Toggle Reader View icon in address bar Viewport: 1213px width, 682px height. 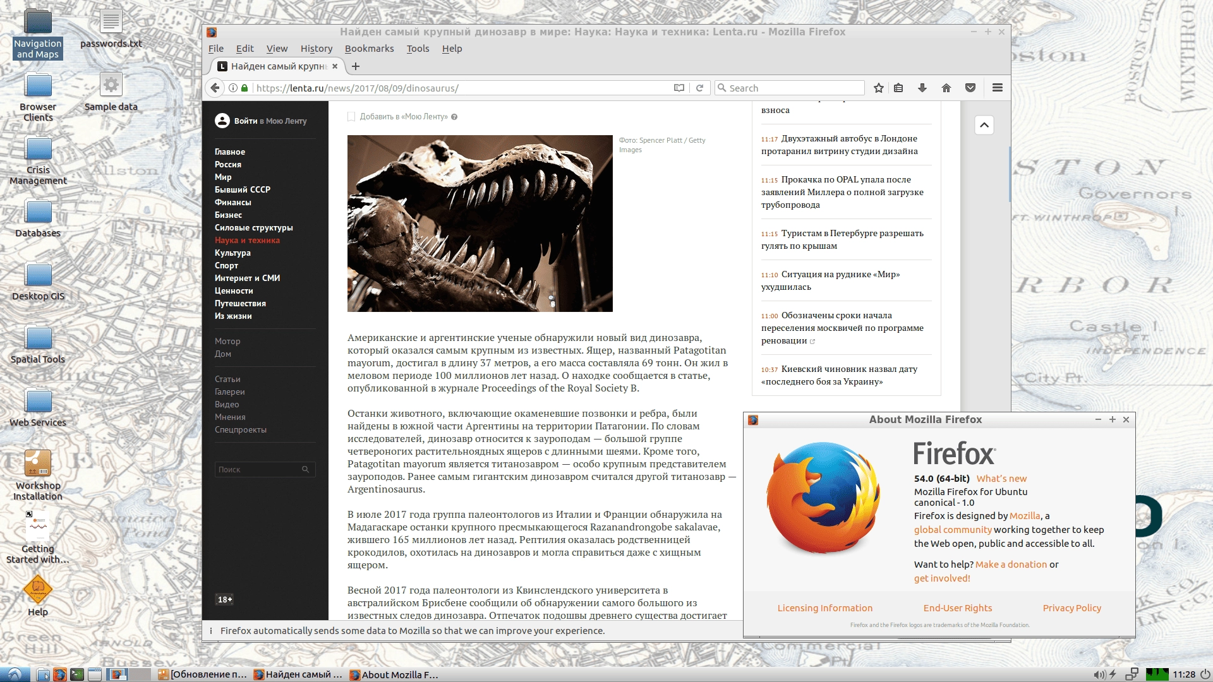(x=679, y=88)
